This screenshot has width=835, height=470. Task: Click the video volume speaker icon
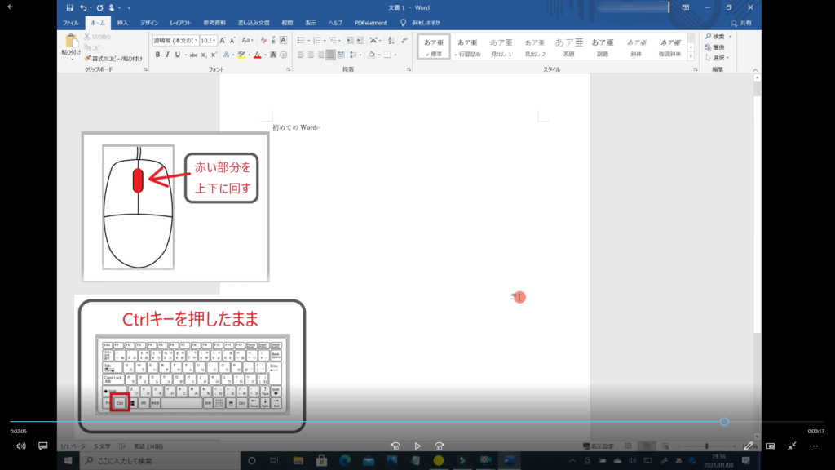[x=21, y=446]
